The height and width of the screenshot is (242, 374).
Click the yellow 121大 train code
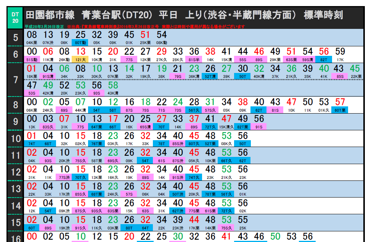click(80, 60)
